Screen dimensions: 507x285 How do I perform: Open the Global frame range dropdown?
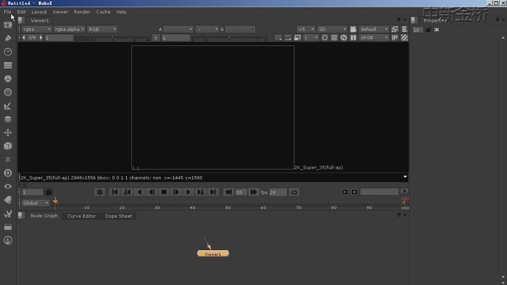pos(36,203)
